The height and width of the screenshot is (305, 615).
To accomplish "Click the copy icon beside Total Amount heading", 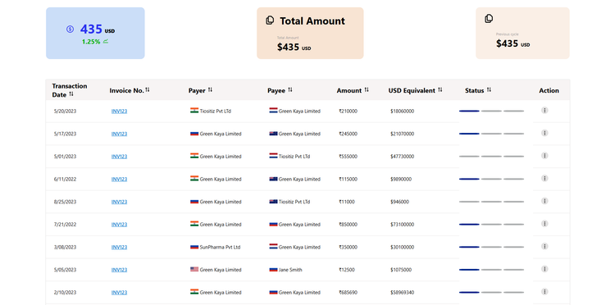I will 270,20.
